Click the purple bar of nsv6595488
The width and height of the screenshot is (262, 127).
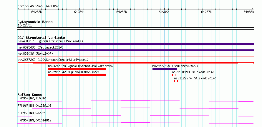point(135,50)
